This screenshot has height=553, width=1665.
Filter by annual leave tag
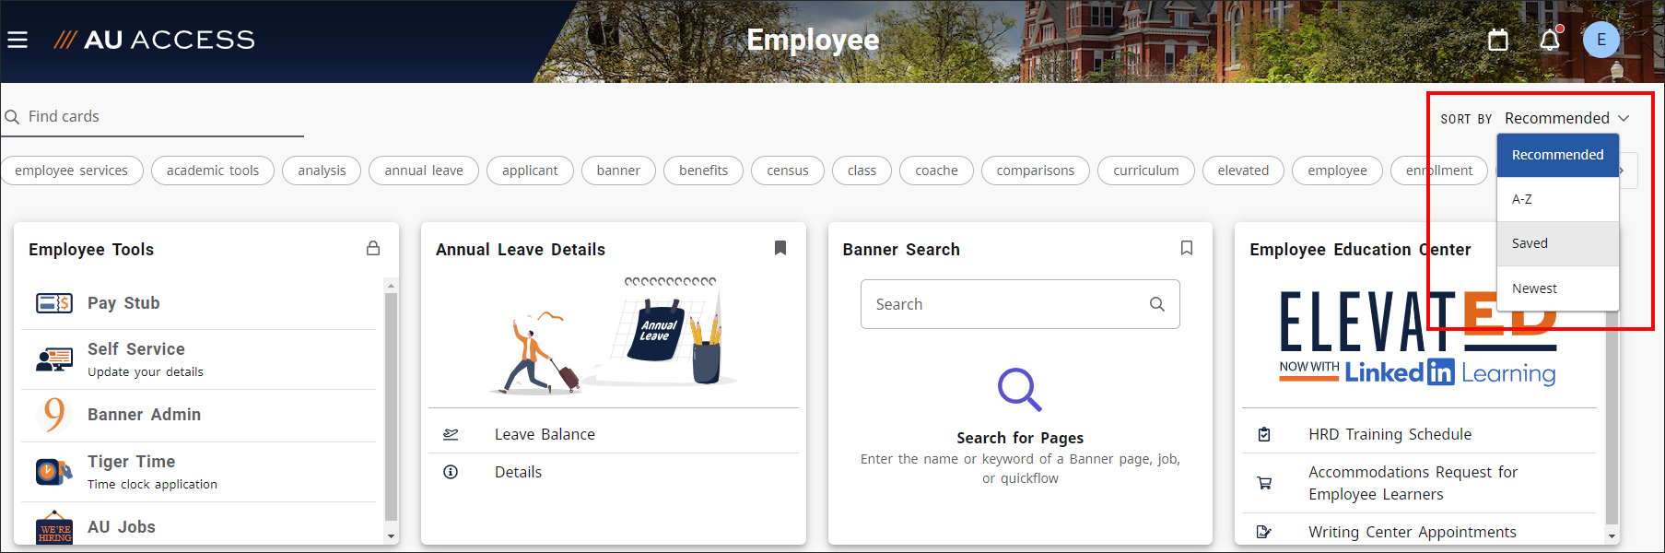[424, 171]
